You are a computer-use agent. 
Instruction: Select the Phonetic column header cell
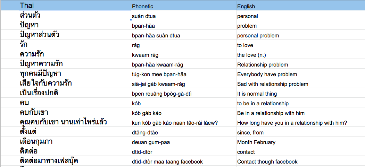point(183,5)
